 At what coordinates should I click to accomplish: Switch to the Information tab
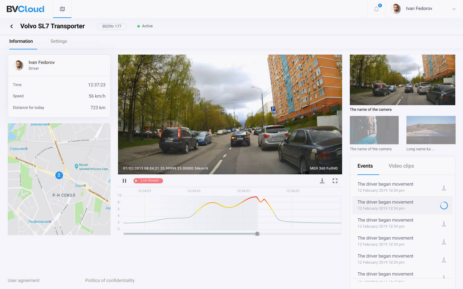click(x=21, y=41)
